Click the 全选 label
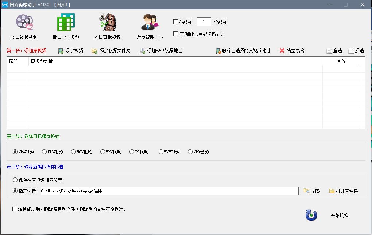The height and width of the screenshot is (235, 372). coord(337,51)
